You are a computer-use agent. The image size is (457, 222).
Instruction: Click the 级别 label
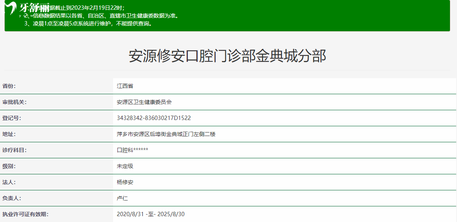point(9,166)
